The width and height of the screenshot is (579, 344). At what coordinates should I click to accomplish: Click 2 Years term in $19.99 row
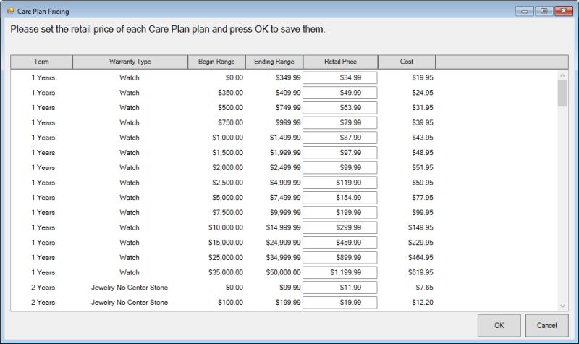[x=43, y=302]
